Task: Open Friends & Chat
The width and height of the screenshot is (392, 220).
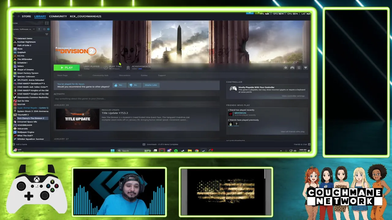Action: [x=302, y=144]
